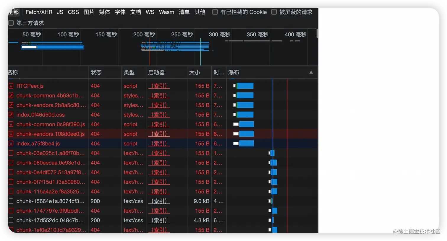Screen dimensions: 447x241
Task: Open initiator link for index.0f46d50d.css
Action: [x=159, y=115]
